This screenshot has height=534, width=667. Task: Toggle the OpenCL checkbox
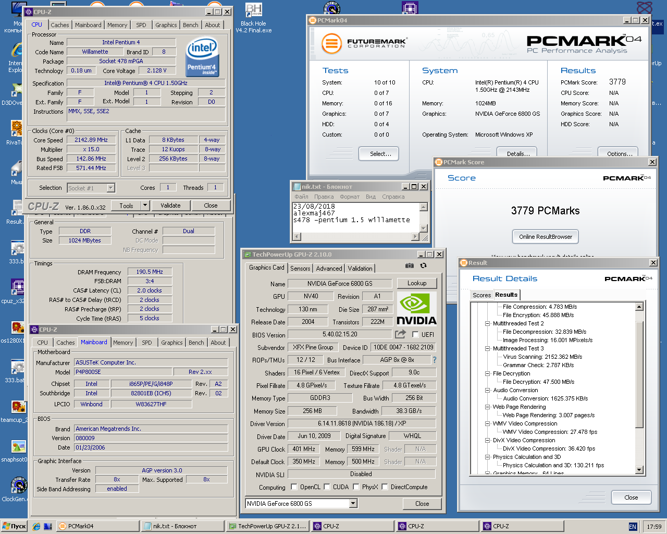tap(294, 487)
